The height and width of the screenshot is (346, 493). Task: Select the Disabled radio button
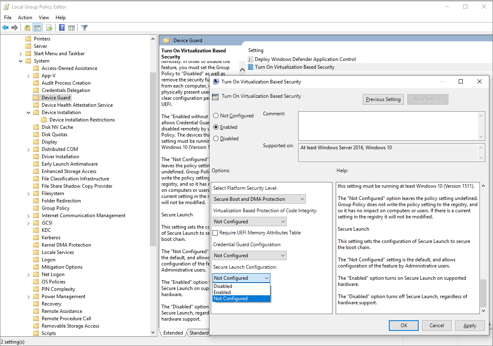coord(216,139)
